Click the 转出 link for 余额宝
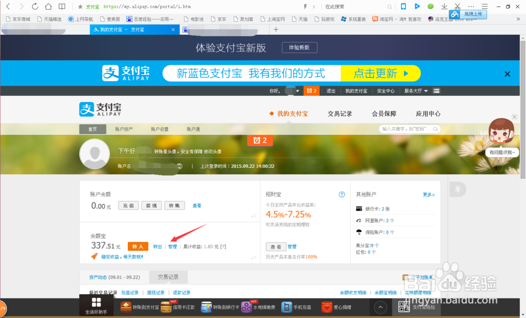Viewport: 526px width, 318px height. (157, 246)
